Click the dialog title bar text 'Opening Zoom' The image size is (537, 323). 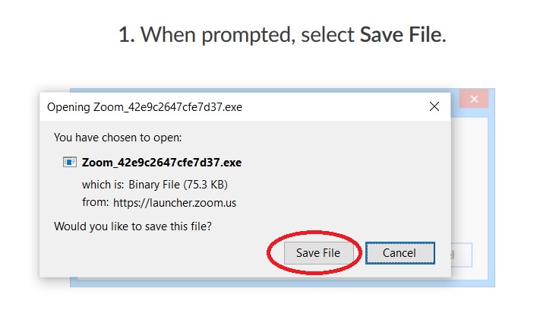coord(144,107)
